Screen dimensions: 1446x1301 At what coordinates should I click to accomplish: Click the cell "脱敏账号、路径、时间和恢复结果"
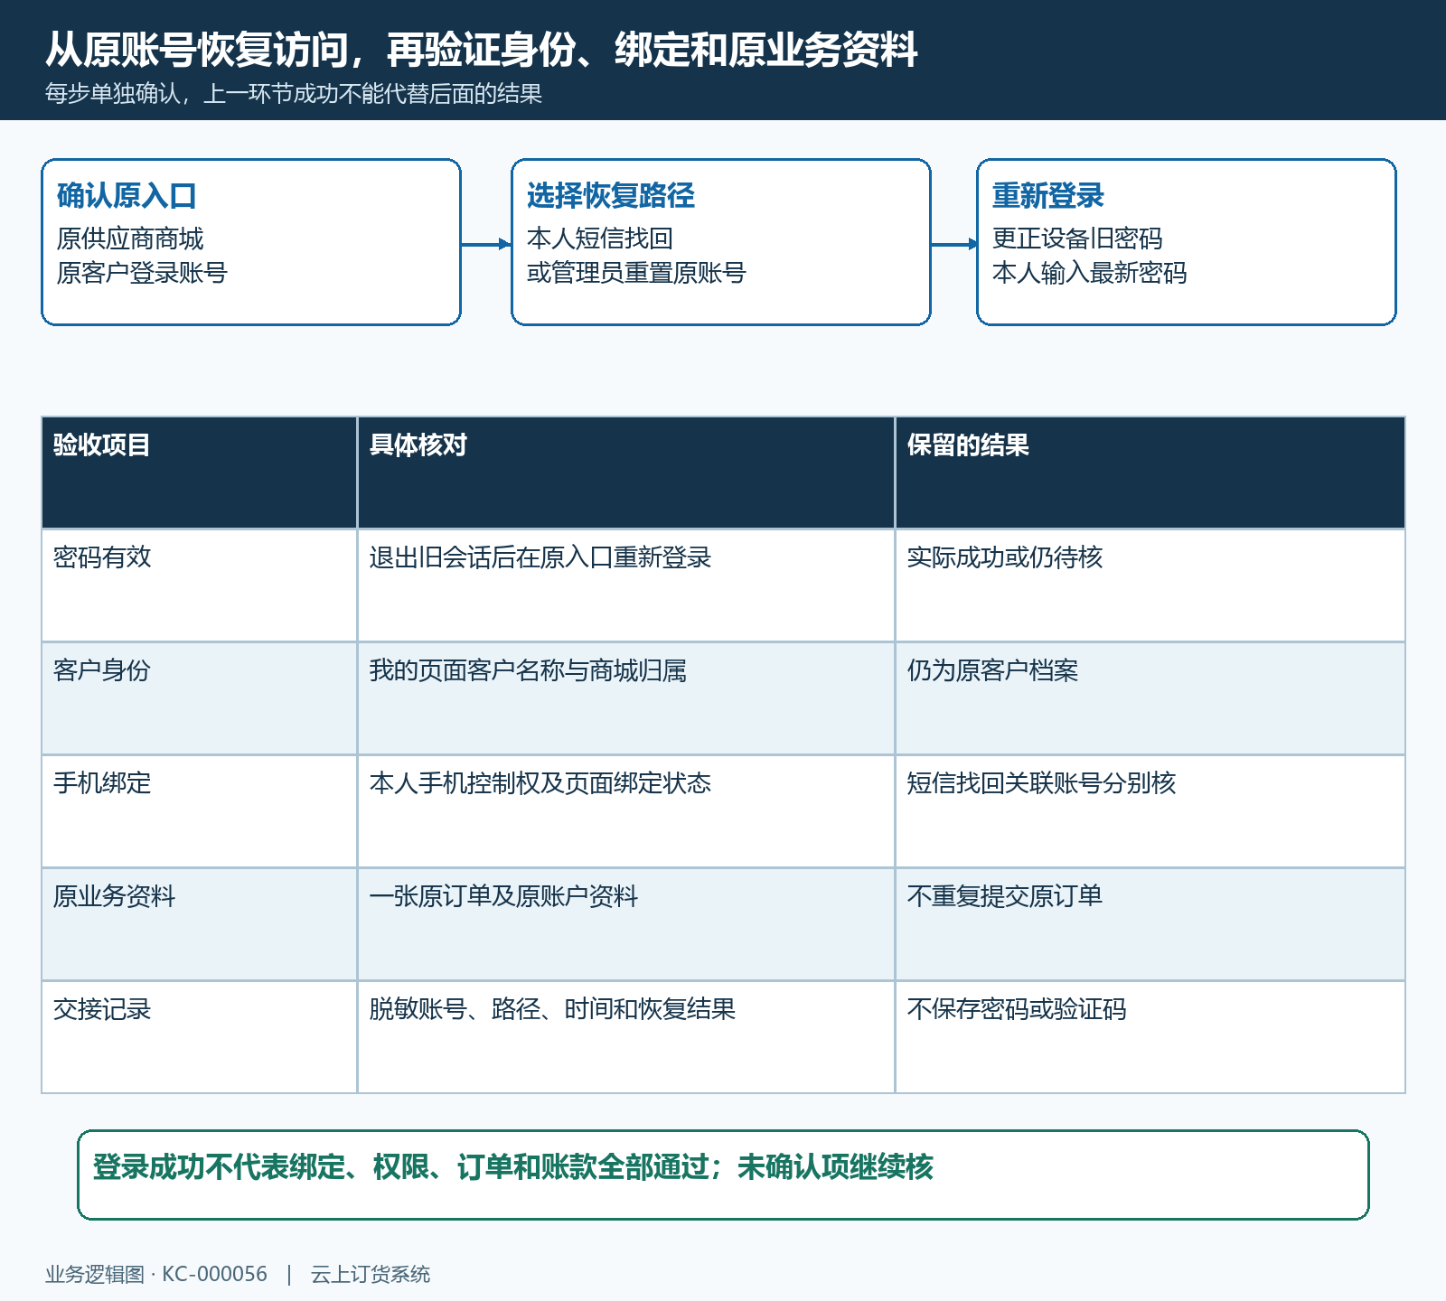point(626,1037)
